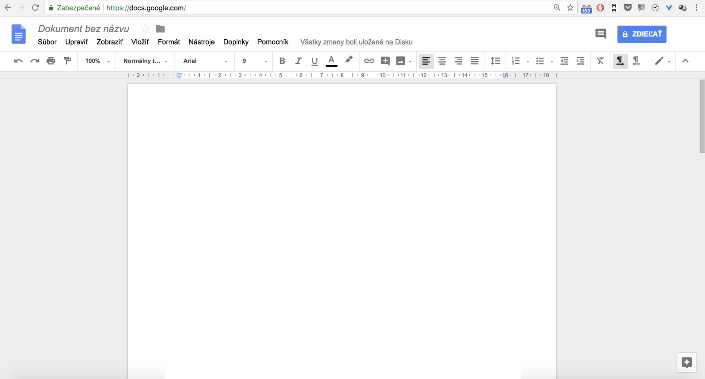Toggle underline formatting
This screenshot has width=705, height=379.
(x=315, y=61)
